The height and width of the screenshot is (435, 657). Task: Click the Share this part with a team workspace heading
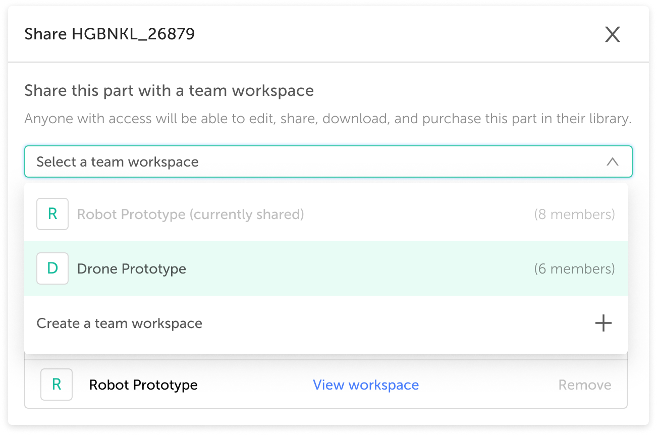[x=169, y=91]
